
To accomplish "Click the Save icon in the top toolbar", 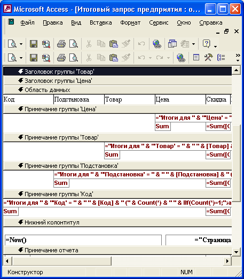I will [34, 44].
